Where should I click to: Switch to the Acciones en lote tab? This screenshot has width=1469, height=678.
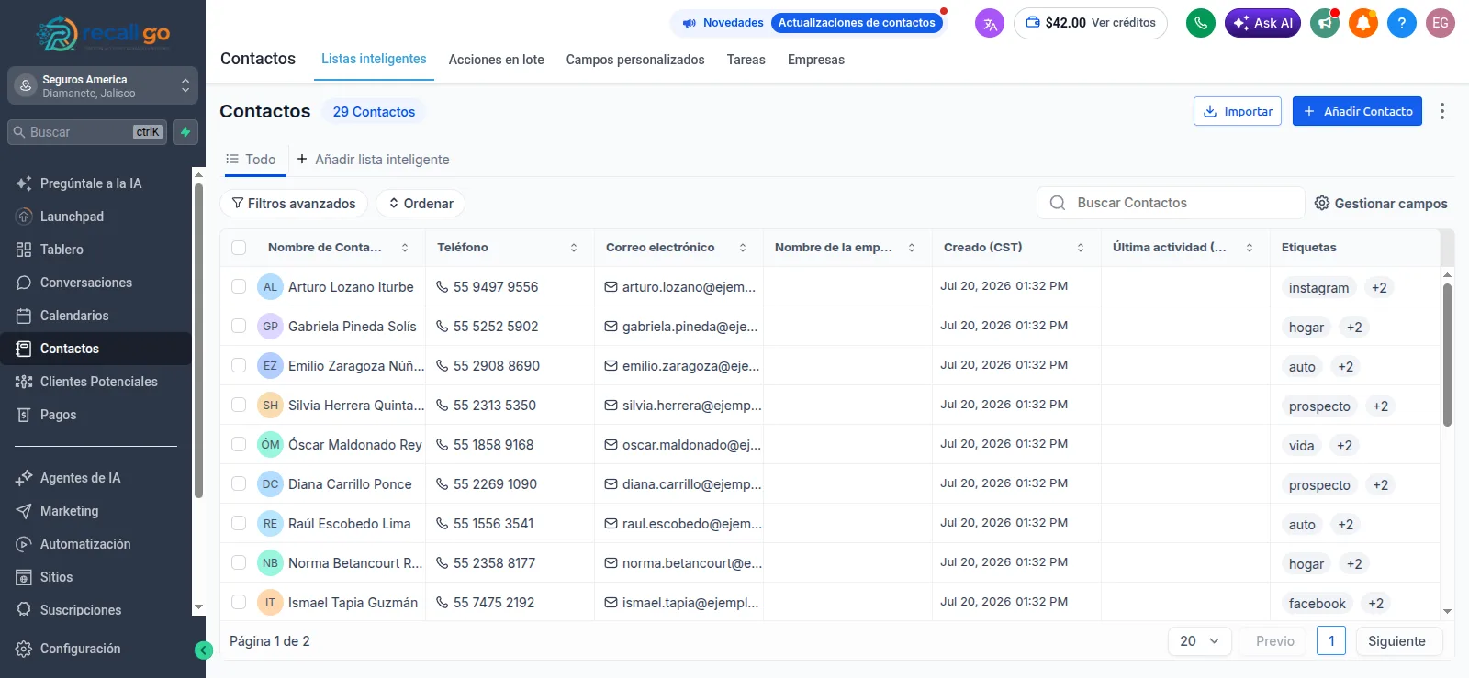pos(497,60)
